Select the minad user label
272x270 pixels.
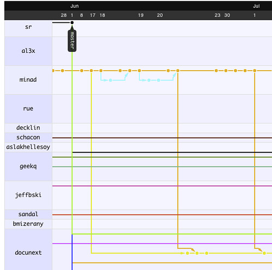point(28,79)
